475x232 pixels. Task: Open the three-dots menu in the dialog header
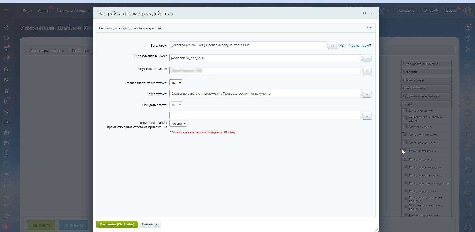coord(369,28)
